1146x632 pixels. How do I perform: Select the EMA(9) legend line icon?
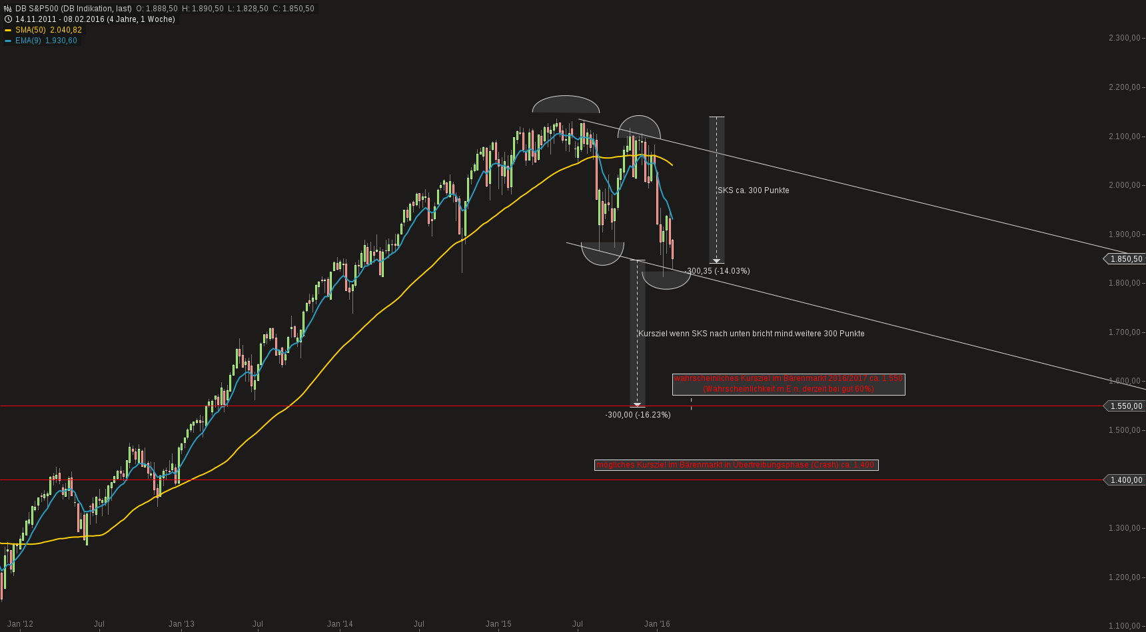coord(9,41)
